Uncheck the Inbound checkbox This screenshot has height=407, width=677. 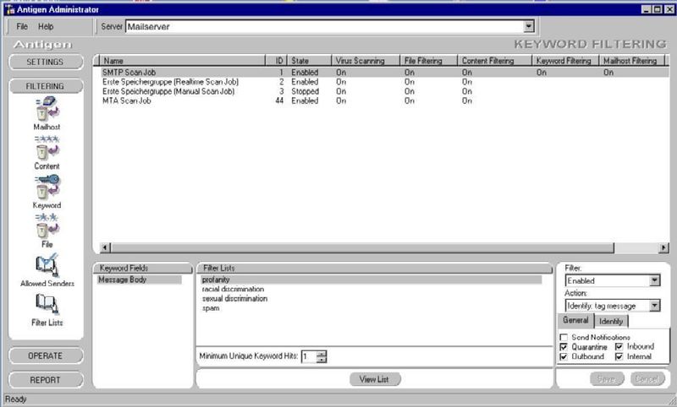coord(619,347)
